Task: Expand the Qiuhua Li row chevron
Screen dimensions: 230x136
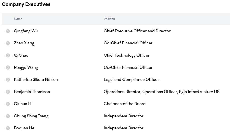Action: (x=8, y=104)
